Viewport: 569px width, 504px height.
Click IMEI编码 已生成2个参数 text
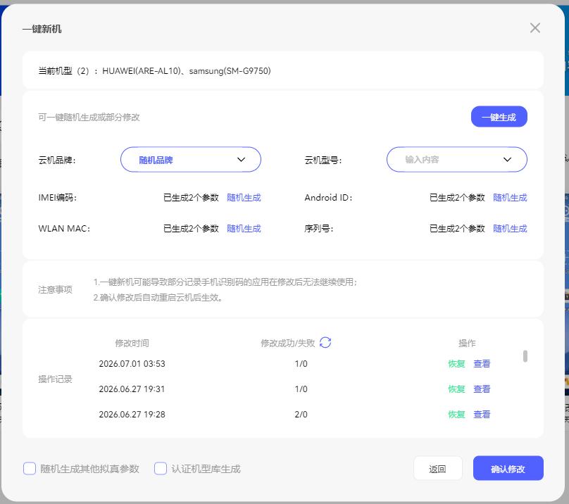[191, 198]
